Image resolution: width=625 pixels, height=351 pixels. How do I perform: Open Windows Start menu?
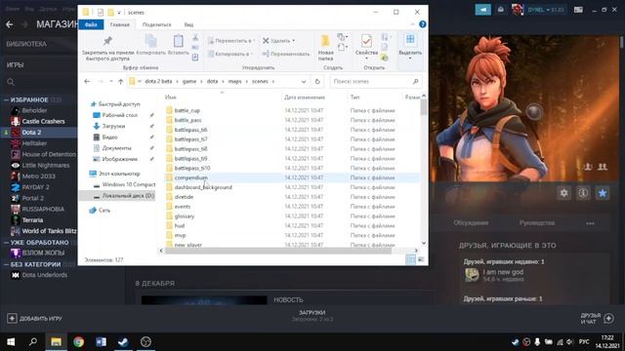[11, 341]
